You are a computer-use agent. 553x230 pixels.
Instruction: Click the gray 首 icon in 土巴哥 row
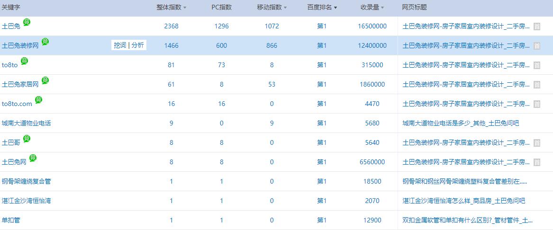tap(537, 142)
